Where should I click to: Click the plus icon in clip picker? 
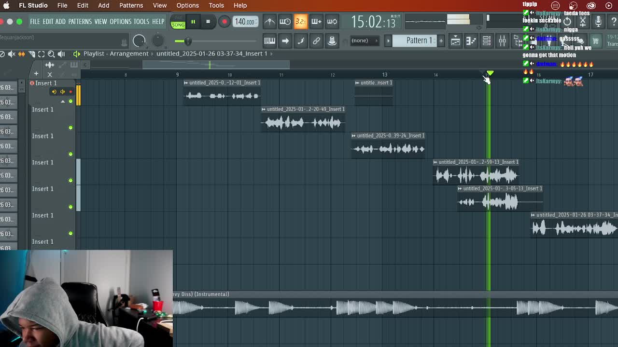(36, 74)
